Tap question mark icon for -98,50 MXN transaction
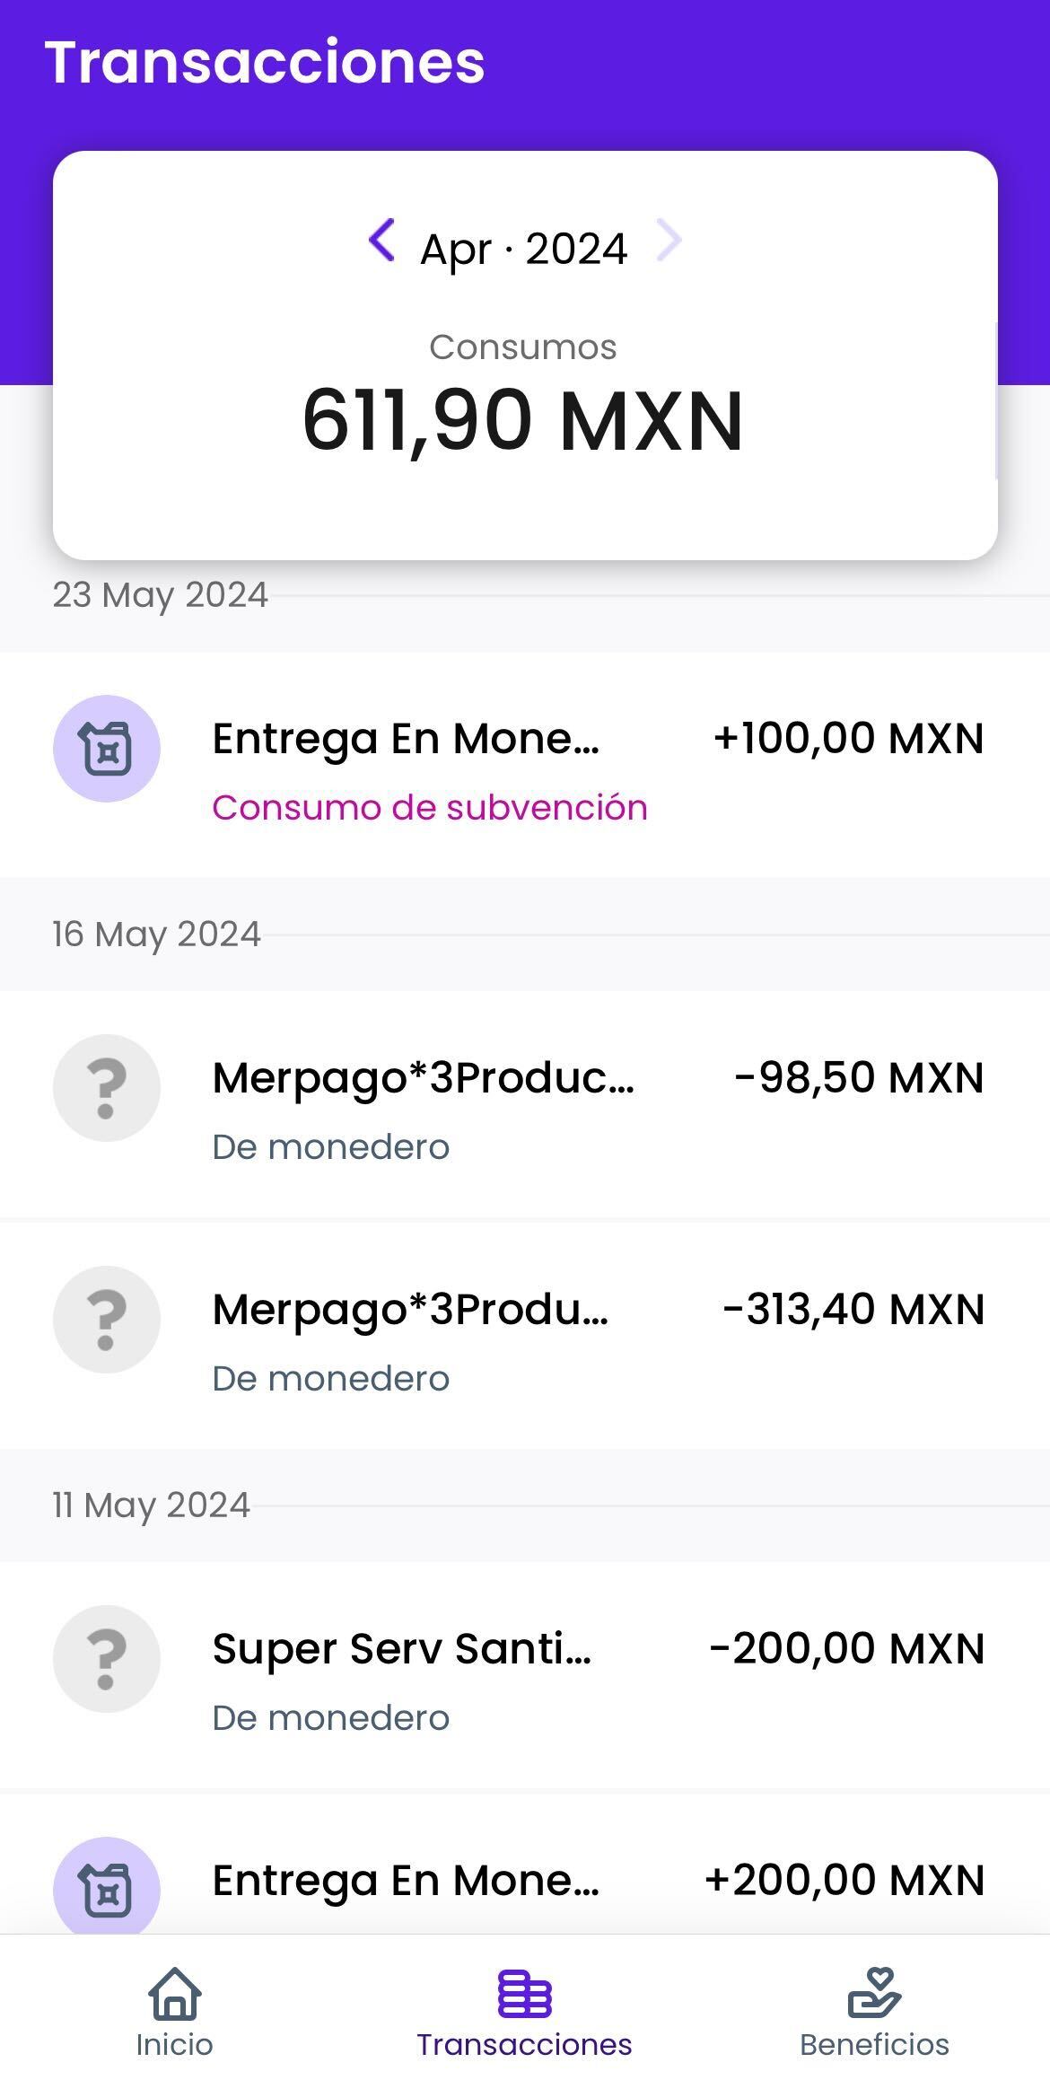The height and width of the screenshot is (2080, 1050). [x=107, y=1088]
